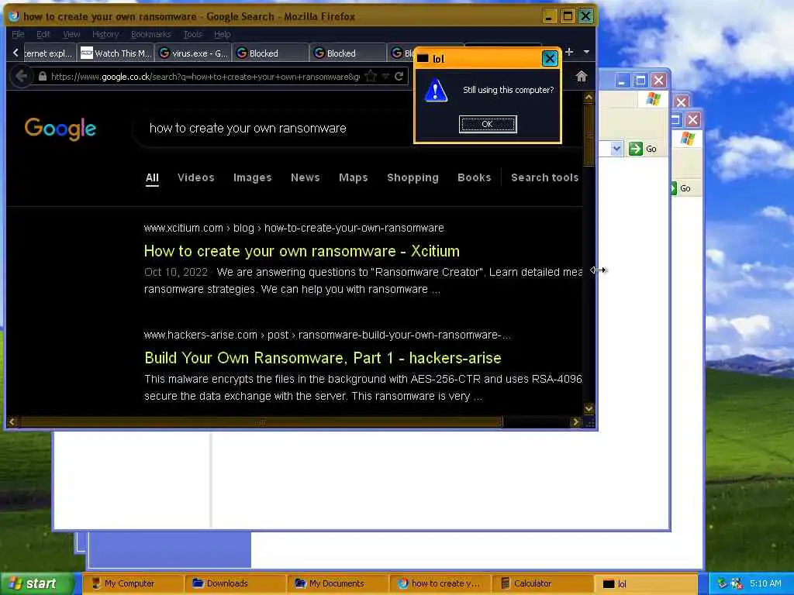Switch to the second Blocked tab

click(x=348, y=53)
